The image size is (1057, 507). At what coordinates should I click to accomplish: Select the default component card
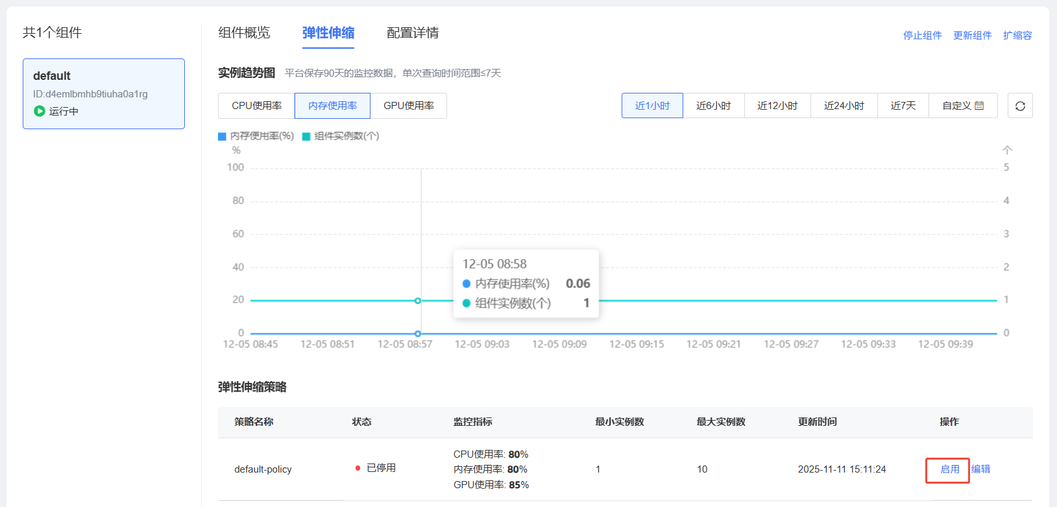pyautogui.click(x=104, y=93)
